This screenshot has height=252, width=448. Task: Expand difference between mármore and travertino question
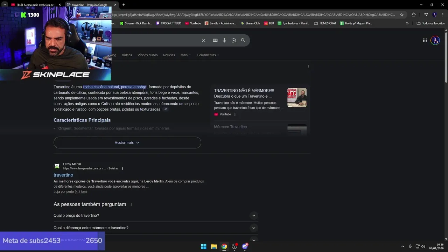pyautogui.click(x=156, y=228)
